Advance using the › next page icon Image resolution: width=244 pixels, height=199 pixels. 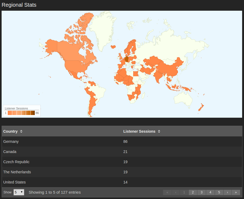tap(227, 192)
